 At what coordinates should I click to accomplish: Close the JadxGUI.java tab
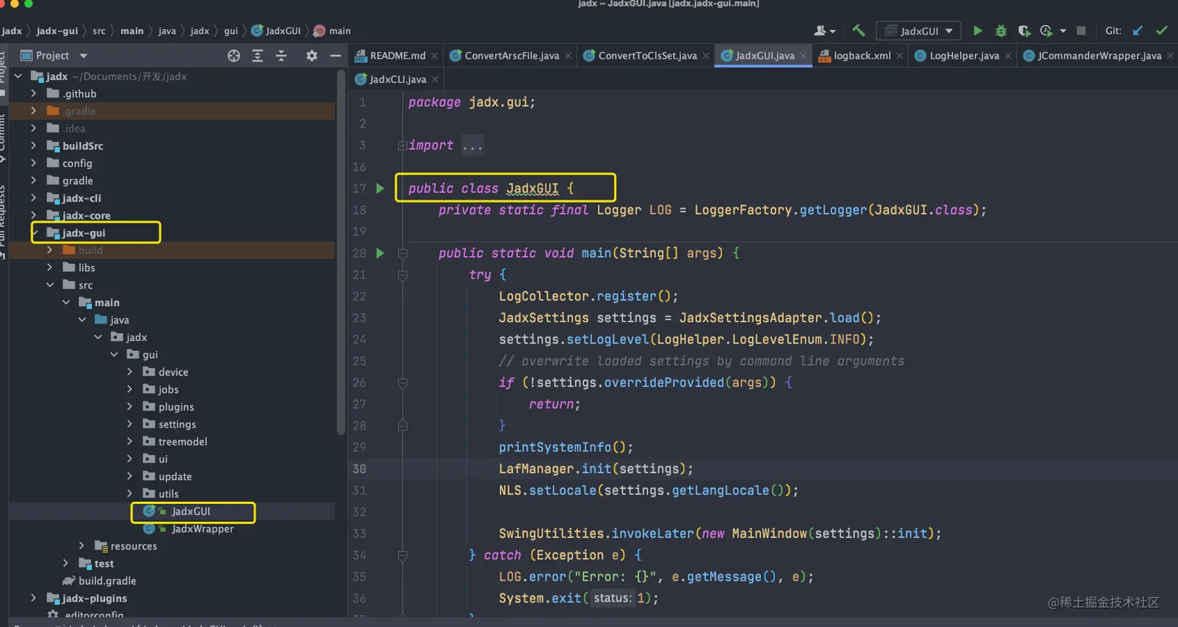tap(803, 56)
